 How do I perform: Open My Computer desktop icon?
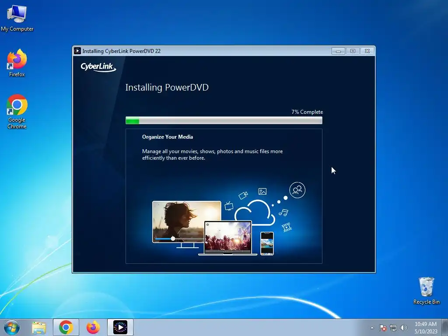[17, 18]
